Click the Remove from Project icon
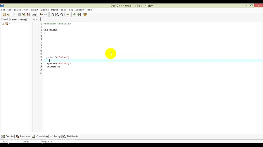Screen dimensions: 263x147 pyautogui.click(x=79, y=14)
